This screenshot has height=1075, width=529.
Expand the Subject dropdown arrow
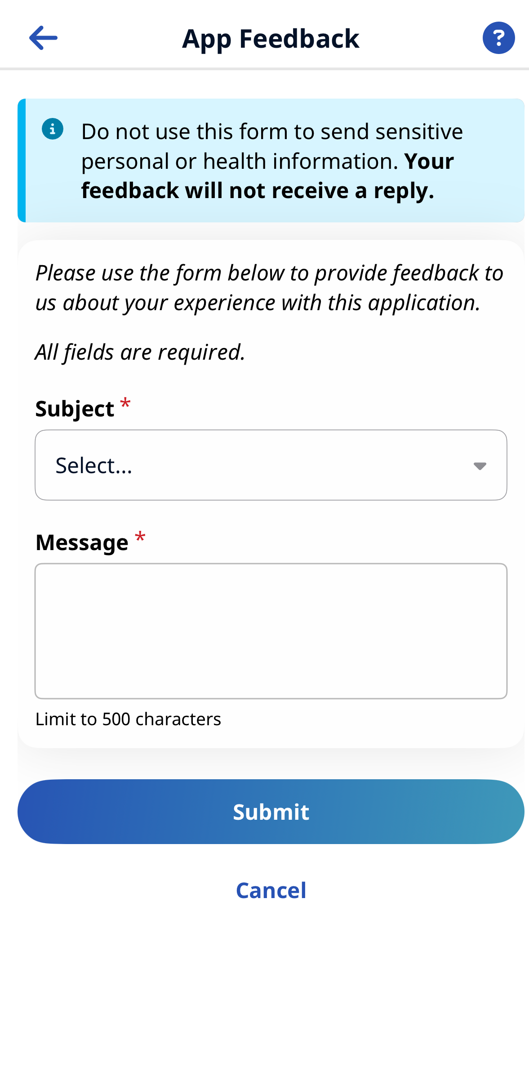[x=480, y=466]
